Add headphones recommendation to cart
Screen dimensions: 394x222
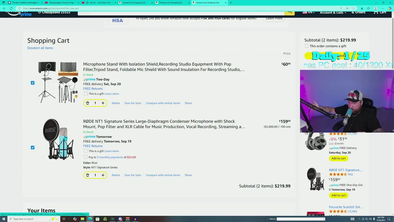point(339,158)
